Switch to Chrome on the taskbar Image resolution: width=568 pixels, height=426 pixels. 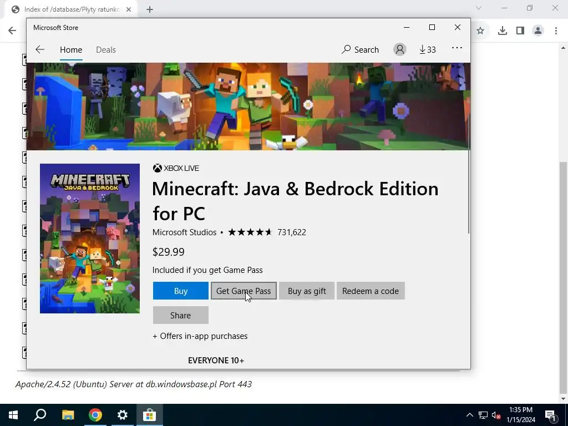(x=95, y=415)
